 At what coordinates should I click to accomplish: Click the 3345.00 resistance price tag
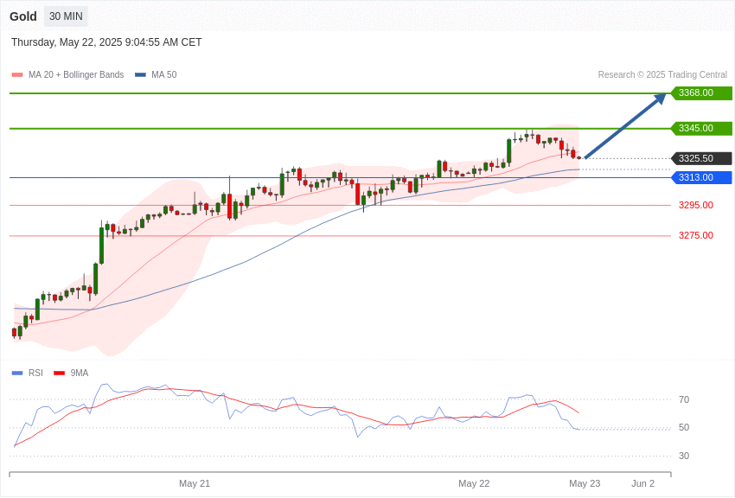point(701,128)
